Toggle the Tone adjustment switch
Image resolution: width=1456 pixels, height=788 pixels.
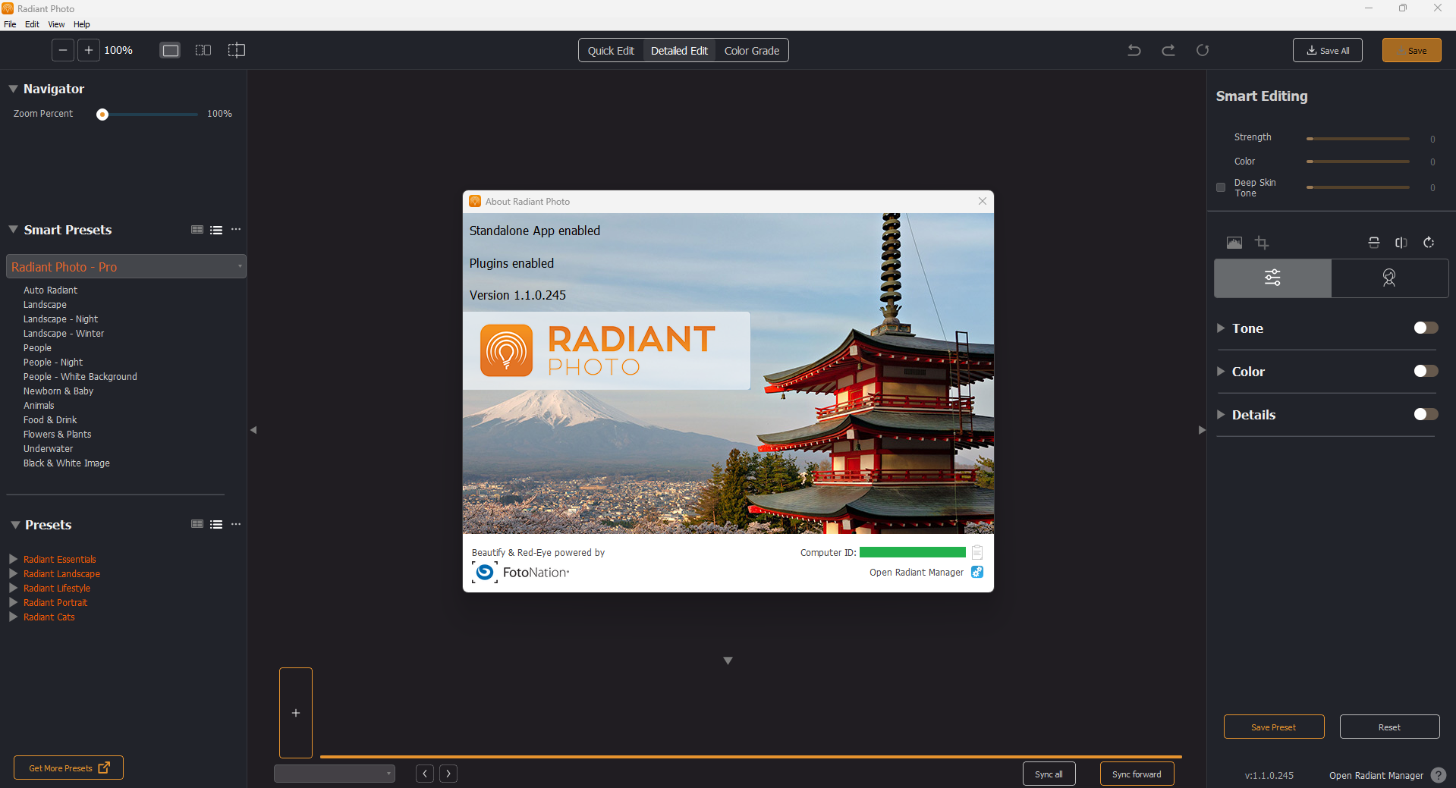pos(1426,328)
